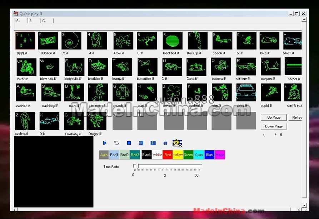Select the Backball.ilf striped ball thumbnail
Screen dimensions: 319x219
pyautogui.click(x=173, y=41)
